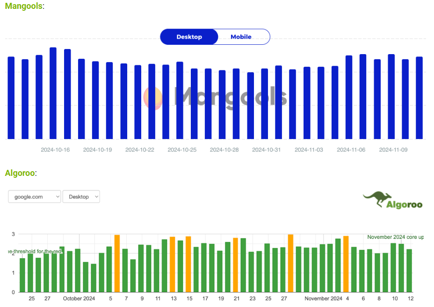
Task: Click the 2024-10-22 date label
Action: point(140,150)
